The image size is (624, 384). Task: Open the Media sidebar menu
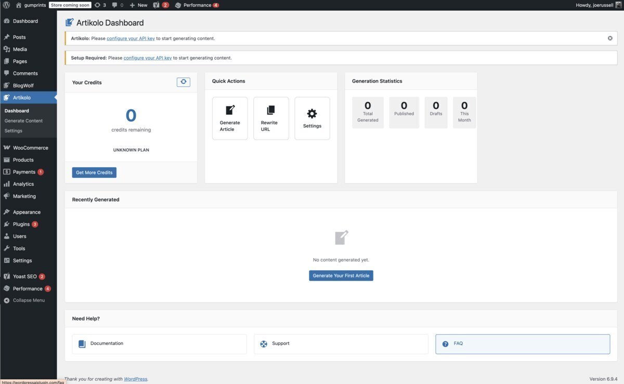(19, 49)
